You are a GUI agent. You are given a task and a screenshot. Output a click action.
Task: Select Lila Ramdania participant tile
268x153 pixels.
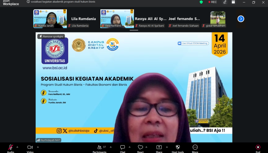pyautogui.click(x=84, y=19)
